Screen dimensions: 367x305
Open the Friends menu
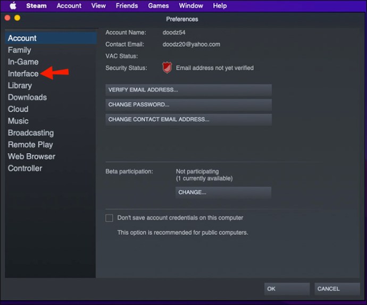[x=127, y=6]
